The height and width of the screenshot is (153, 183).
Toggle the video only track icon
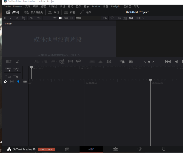[x=8, y=76]
